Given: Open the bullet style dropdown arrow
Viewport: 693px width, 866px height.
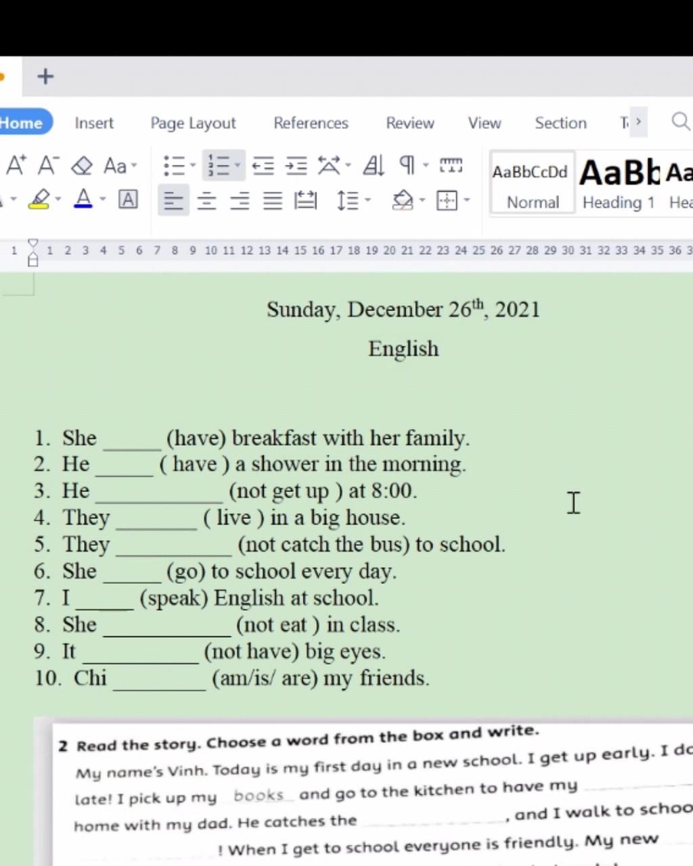Looking at the screenshot, I should coord(193,165).
